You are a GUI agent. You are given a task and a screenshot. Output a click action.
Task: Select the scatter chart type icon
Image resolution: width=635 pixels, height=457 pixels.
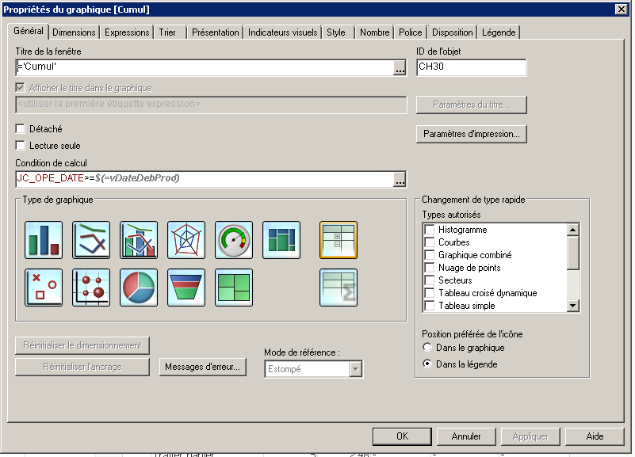tap(44, 288)
